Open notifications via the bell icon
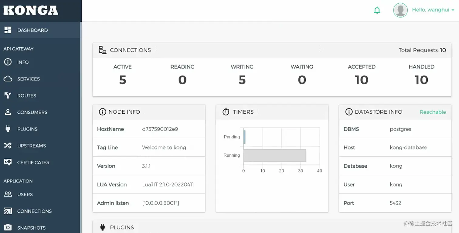This screenshot has height=233, width=459. coord(377,10)
